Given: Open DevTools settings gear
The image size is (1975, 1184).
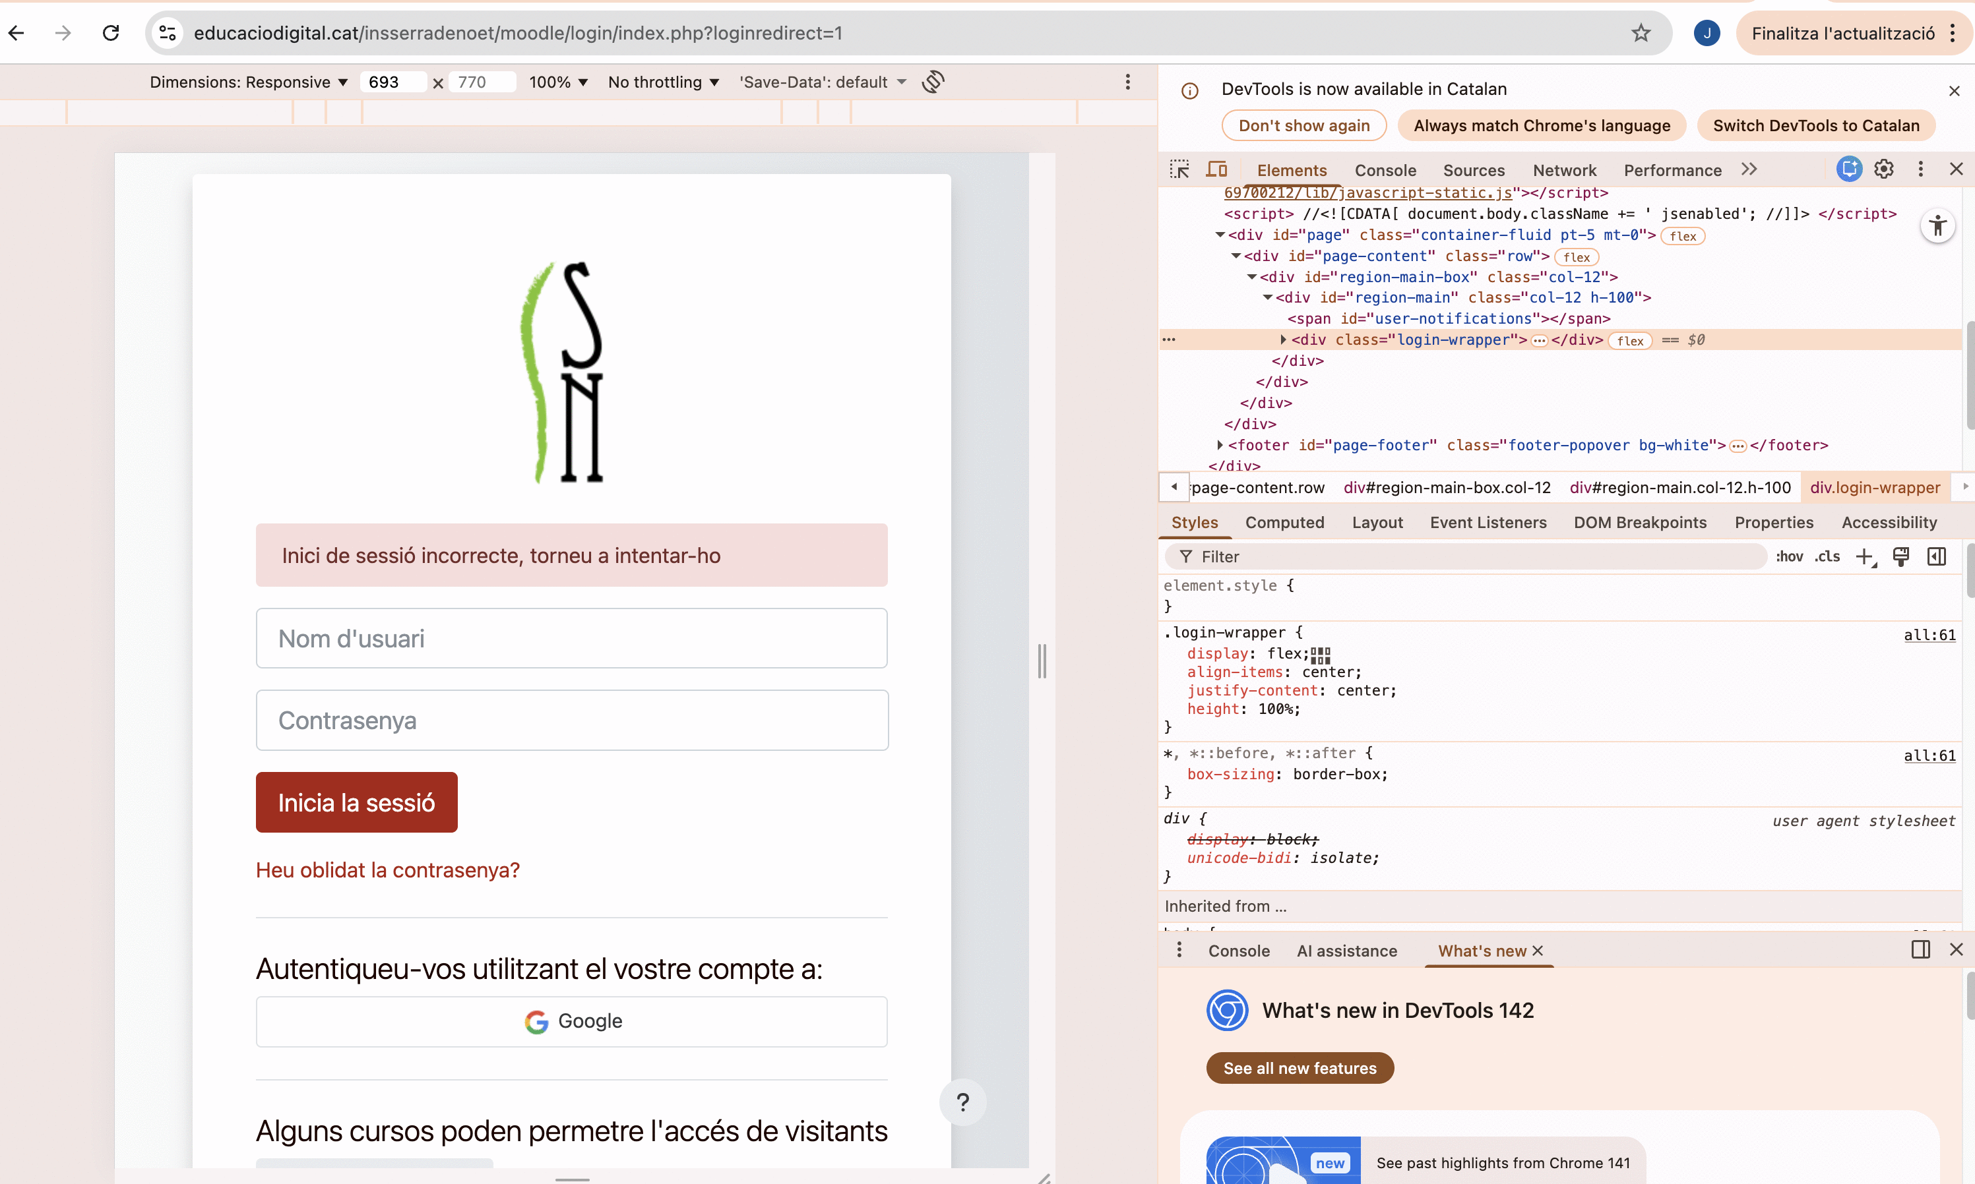Looking at the screenshot, I should [1883, 169].
